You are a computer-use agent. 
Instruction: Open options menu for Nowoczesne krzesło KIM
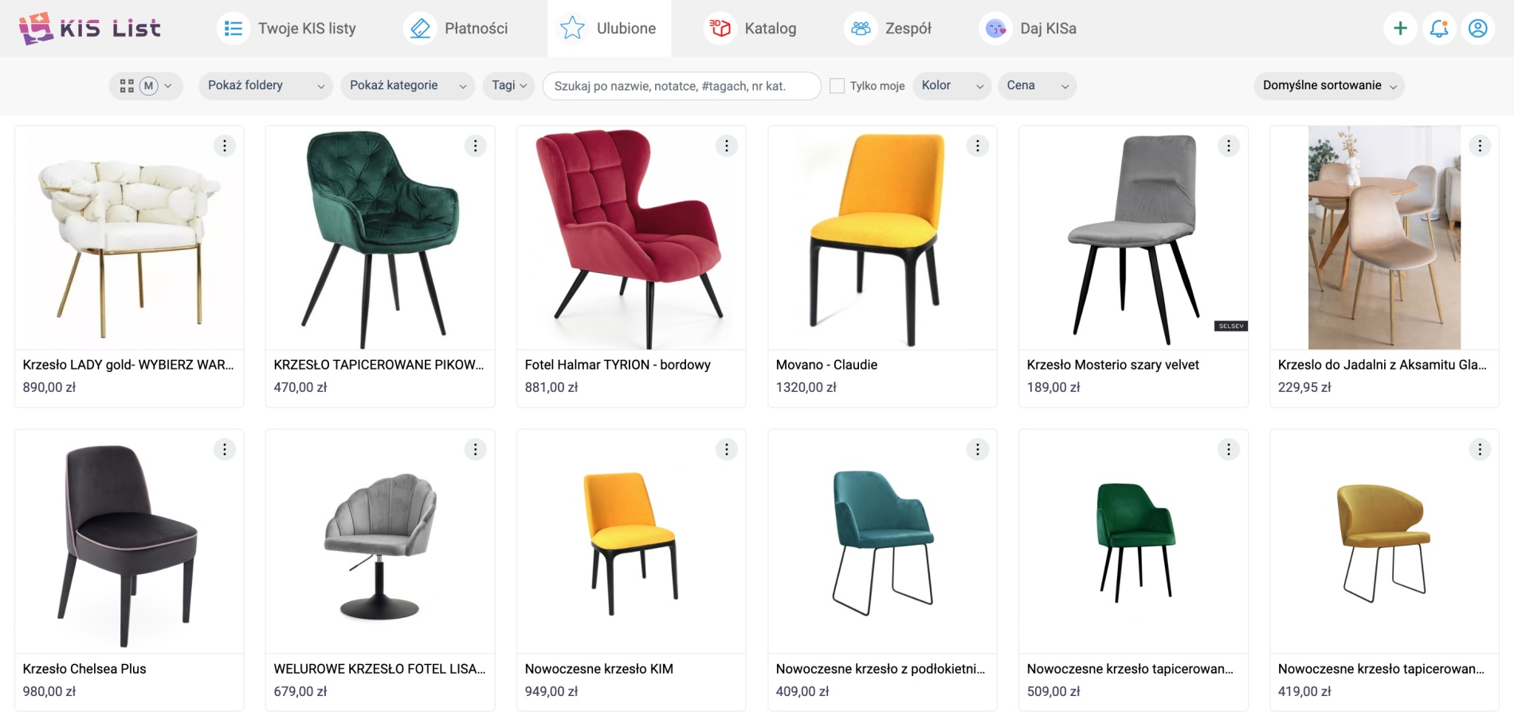click(x=727, y=450)
